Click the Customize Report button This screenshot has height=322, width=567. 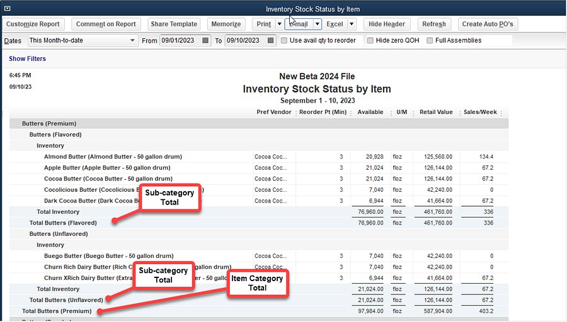coord(33,24)
